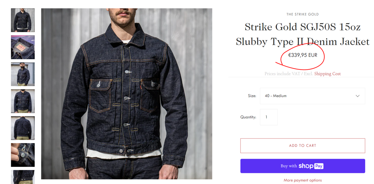Open The Strike Gold brand link
This screenshot has width=374, height=184.
[x=303, y=14]
